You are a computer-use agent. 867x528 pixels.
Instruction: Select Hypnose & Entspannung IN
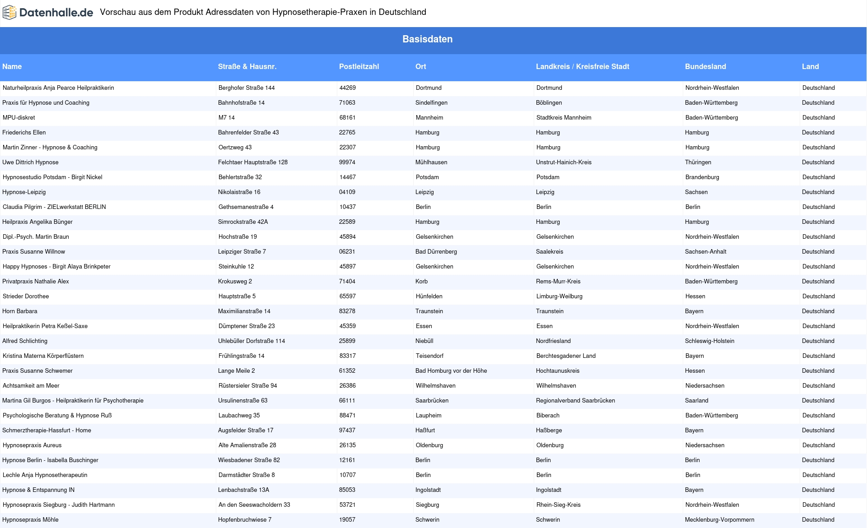(38, 490)
